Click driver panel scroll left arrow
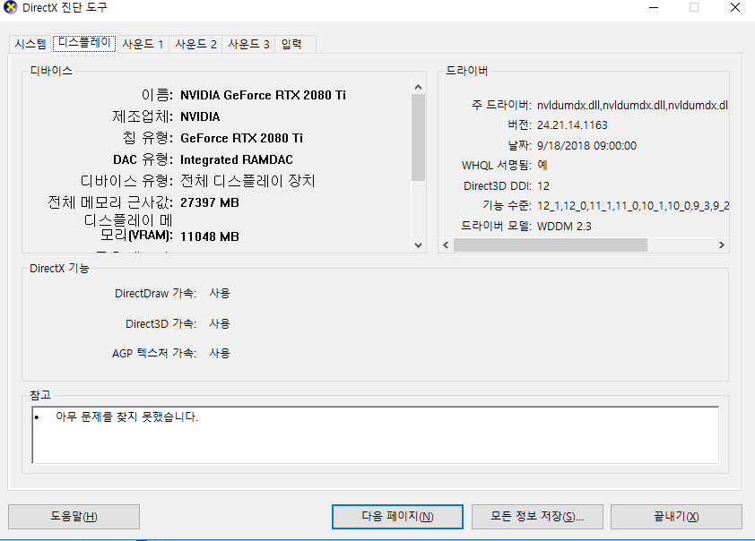Viewport: 755px width, 541px height. [446, 245]
